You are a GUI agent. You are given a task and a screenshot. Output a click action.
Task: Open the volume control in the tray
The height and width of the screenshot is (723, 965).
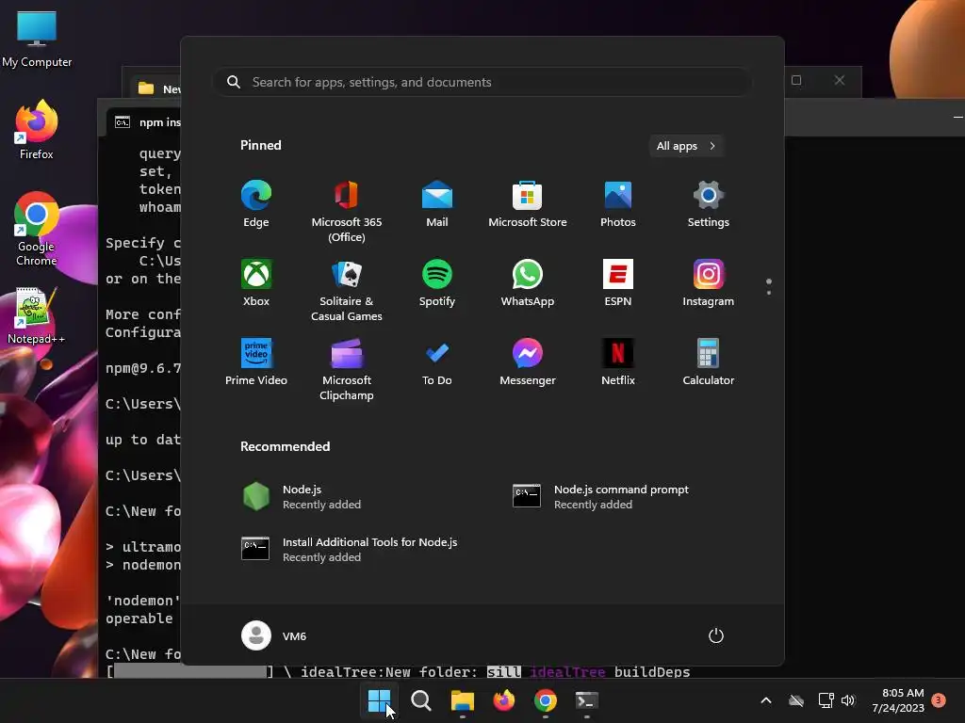pos(848,700)
